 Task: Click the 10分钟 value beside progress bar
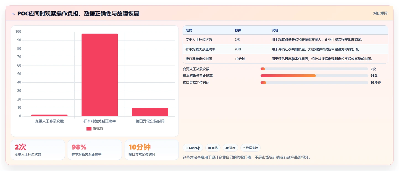376,83
